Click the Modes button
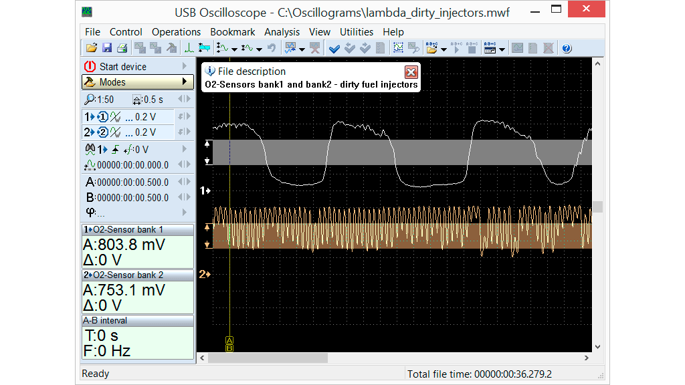The width and height of the screenshot is (685, 385). (x=138, y=82)
